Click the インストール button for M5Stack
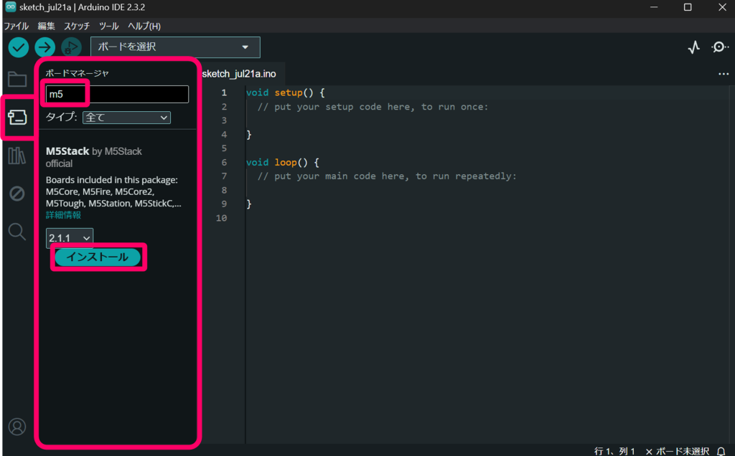This screenshot has height=456, width=735. click(98, 257)
